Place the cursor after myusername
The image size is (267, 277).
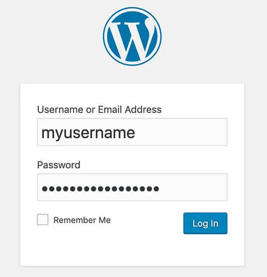[136, 133]
